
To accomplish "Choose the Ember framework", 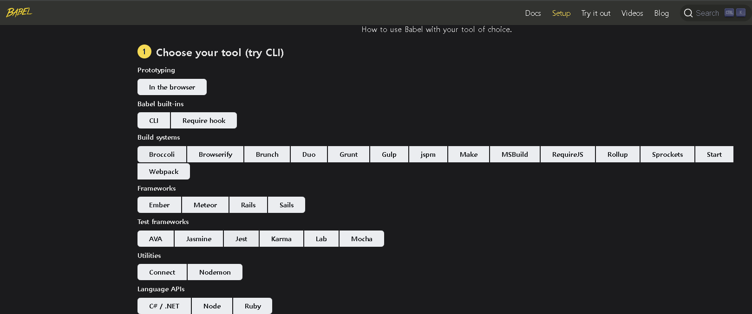I will click(x=159, y=205).
